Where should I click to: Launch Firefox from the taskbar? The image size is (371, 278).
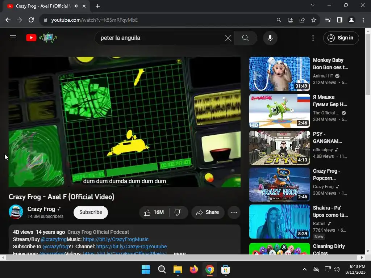pyautogui.click(x=193, y=269)
